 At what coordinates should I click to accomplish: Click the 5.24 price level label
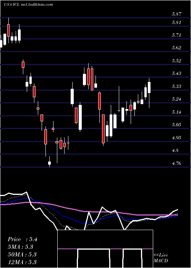(x=176, y=99)
